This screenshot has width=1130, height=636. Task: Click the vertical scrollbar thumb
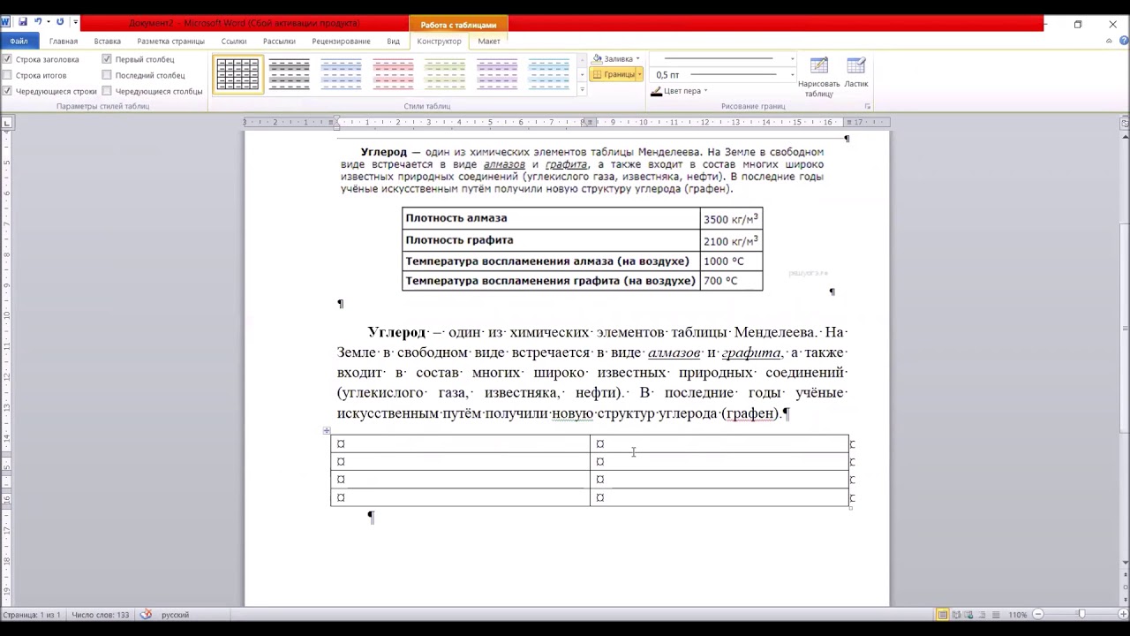click(x=1124, y=327)
